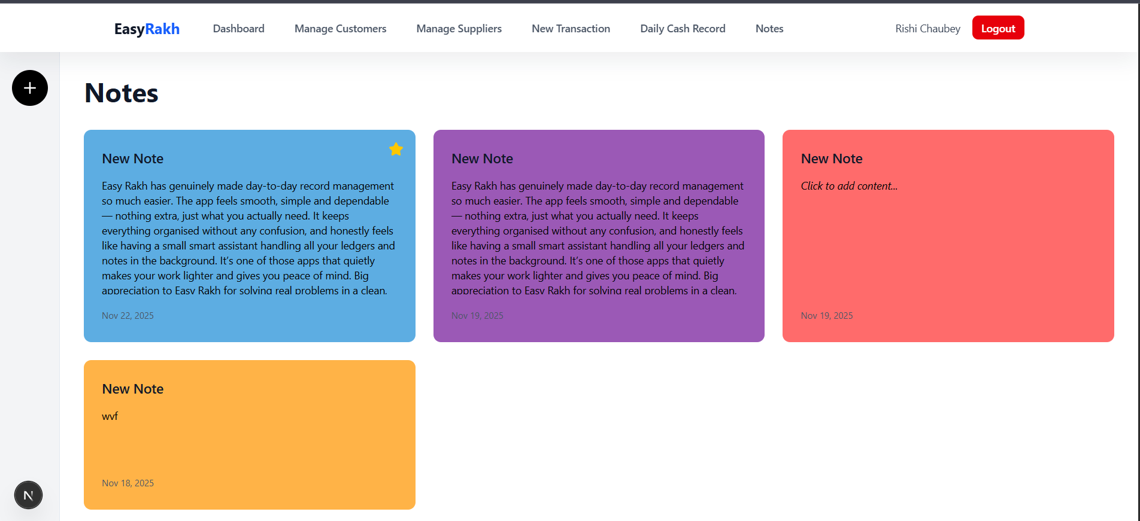Click 'Click to add content...' placeholder
Viewport: 1140px width, 521px height.
click(x=849, y=186)
